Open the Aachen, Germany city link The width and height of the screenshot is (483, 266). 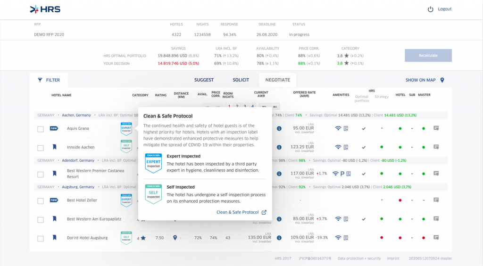[x=76, y=115]
